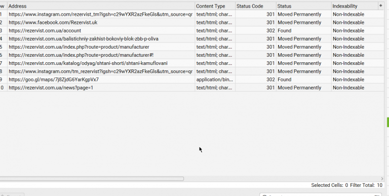
Task: Sort by the Content Type column header
Action: coord(215,6)
